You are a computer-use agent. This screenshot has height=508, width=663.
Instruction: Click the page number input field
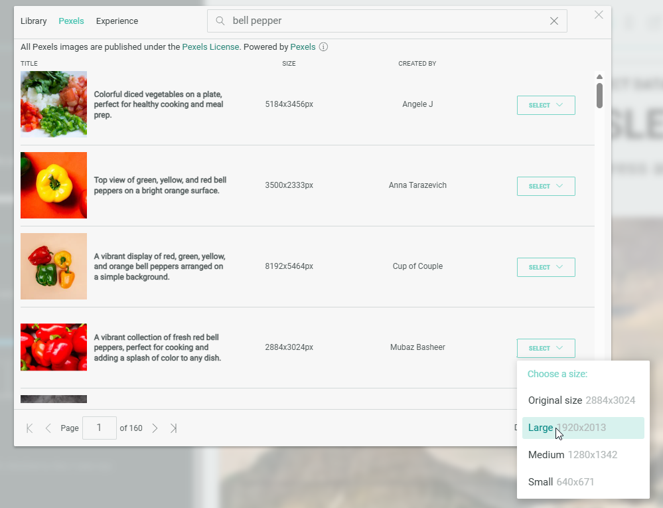point(99,428)
